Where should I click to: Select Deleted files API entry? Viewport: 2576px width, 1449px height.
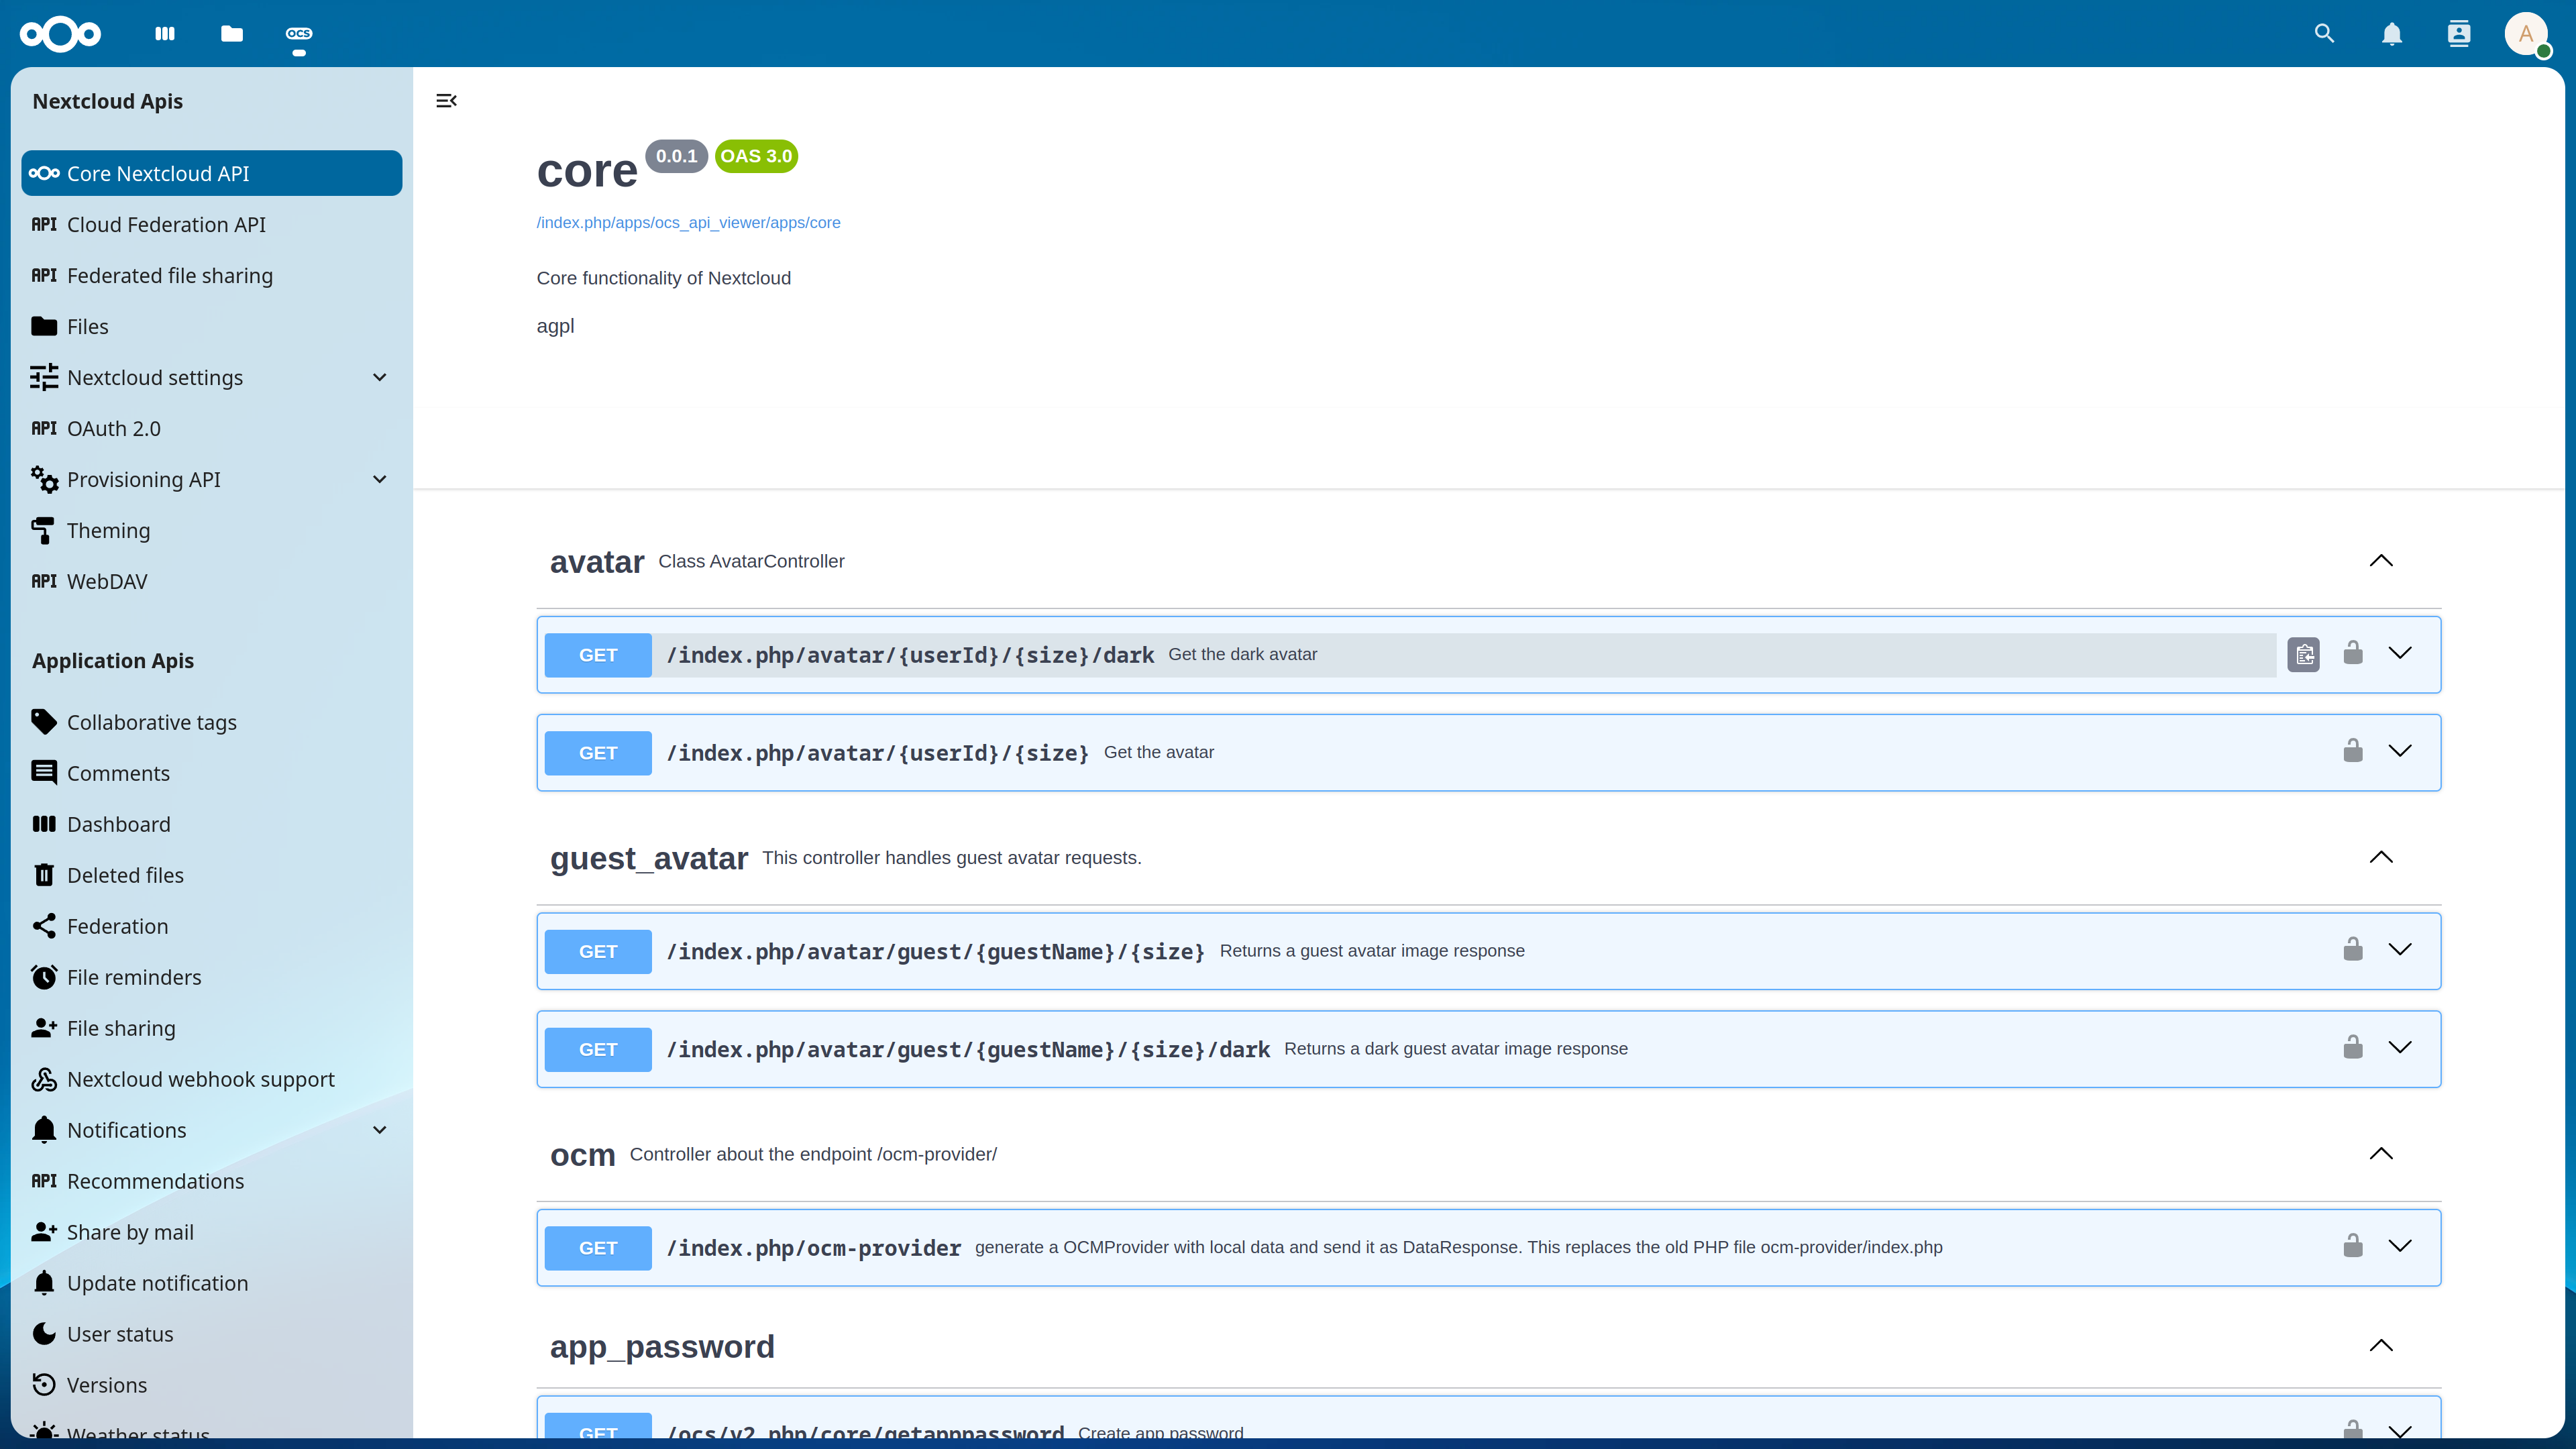pyautogui.click(x=212, y=875)
